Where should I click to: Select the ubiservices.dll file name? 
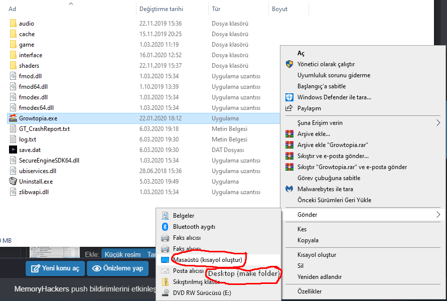click(37, 171)
